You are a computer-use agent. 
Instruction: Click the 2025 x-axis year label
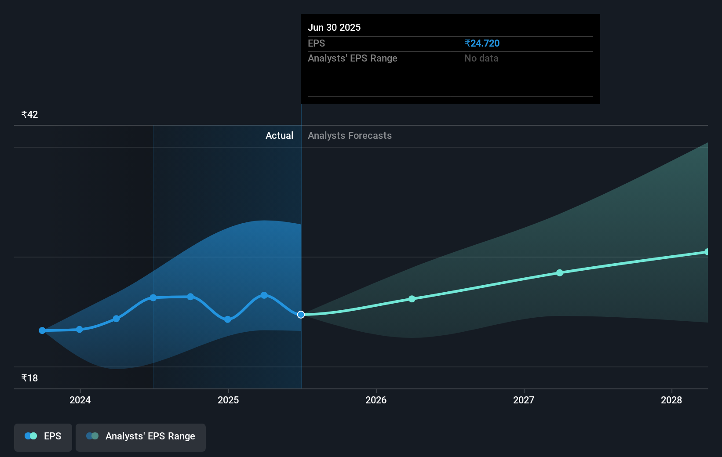click(228, 400)
